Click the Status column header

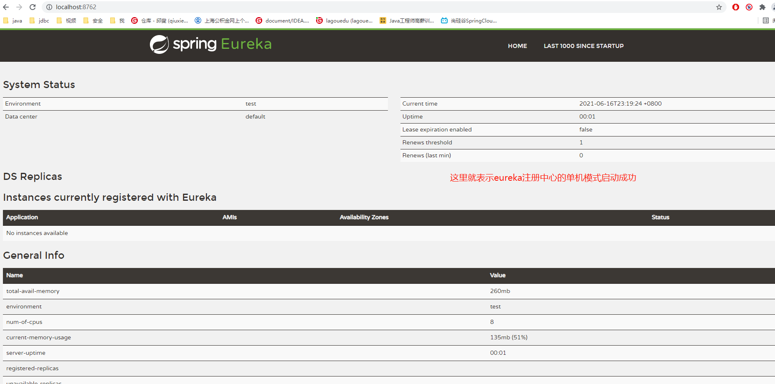coord(660,217)
